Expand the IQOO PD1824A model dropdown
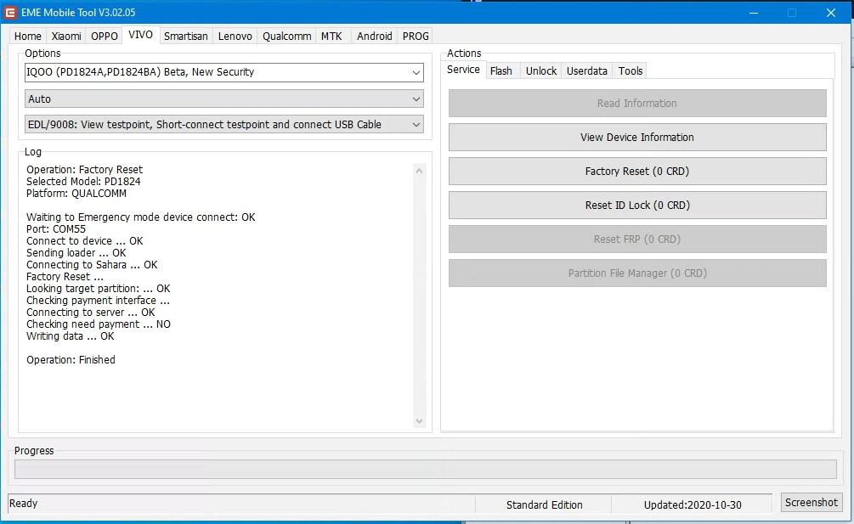 pyautogui.click(x=223, y=72)
